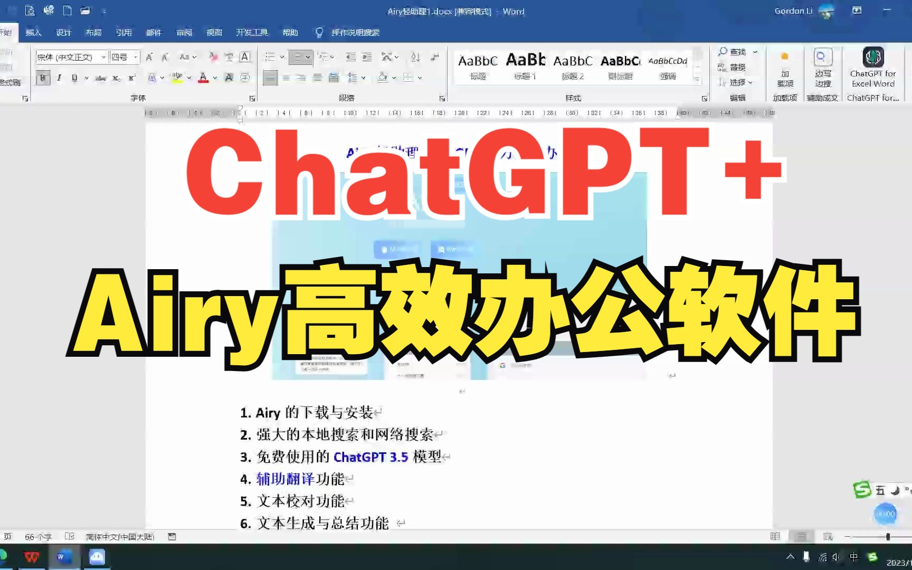
Task: Click Read Mode view icon in status bar
Action: 775,536
